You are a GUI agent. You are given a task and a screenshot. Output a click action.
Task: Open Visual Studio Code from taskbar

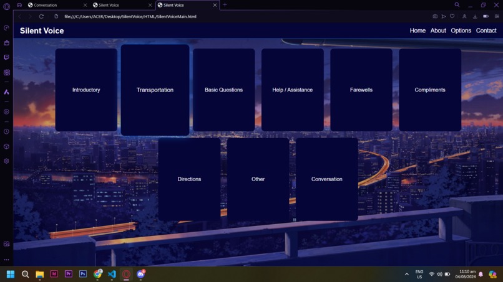tap(112, 274)
